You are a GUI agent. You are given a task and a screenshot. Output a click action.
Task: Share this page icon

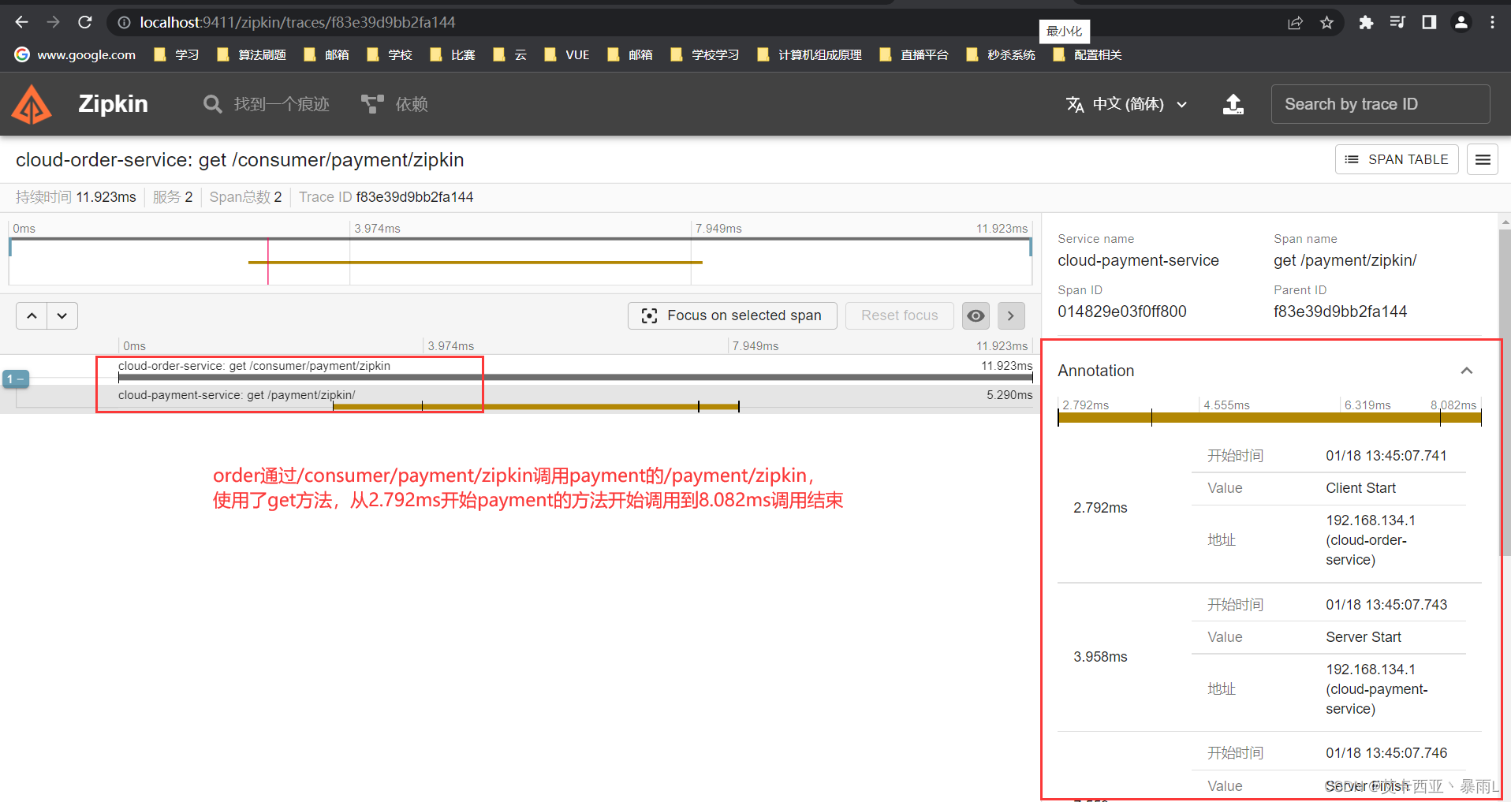click(1295, 22)
